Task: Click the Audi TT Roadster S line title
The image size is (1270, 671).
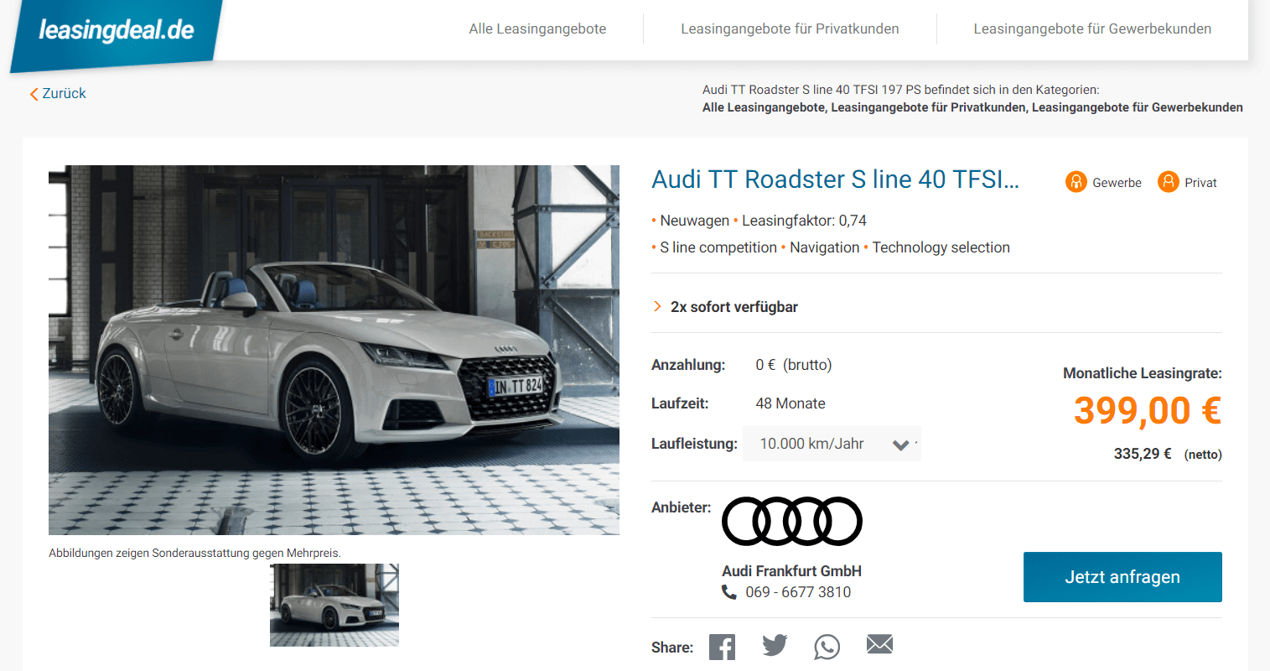Action: pos(835,179)
